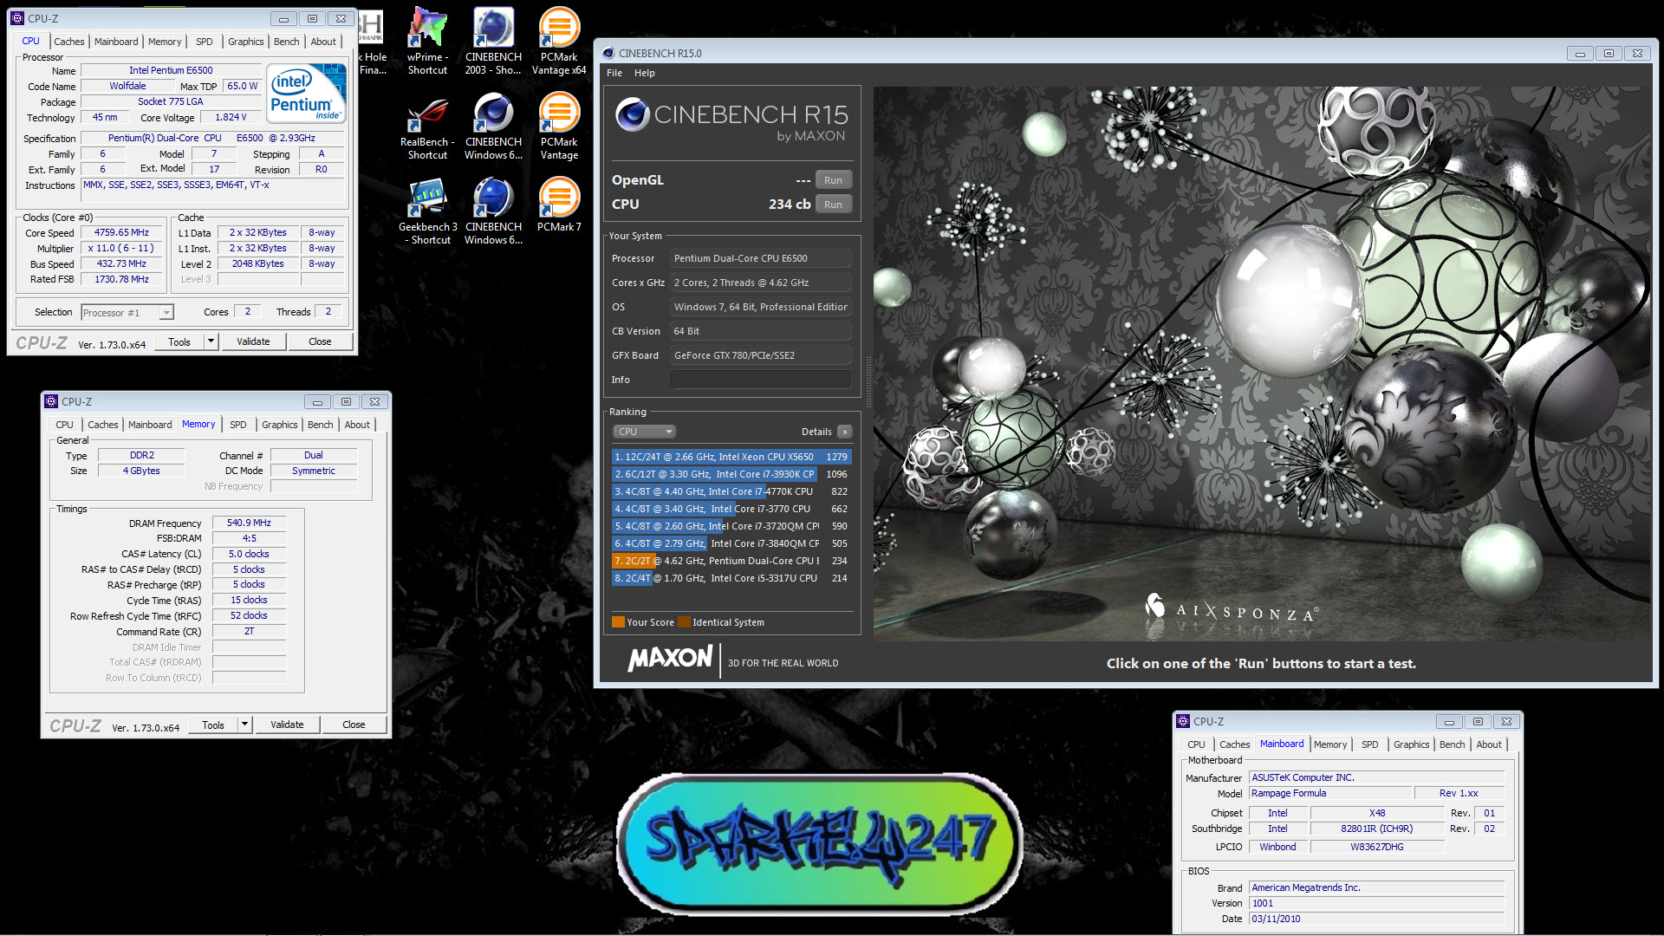Viewport: 1664px width, 936px height.
Task: Click the CPU-Z title icon in Memory window
Action: click(x=51, y=401)
